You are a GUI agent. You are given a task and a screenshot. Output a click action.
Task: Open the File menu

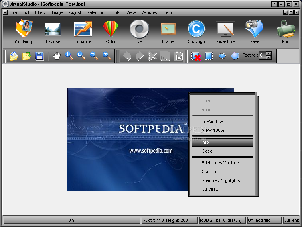click(x=14, y=12)
